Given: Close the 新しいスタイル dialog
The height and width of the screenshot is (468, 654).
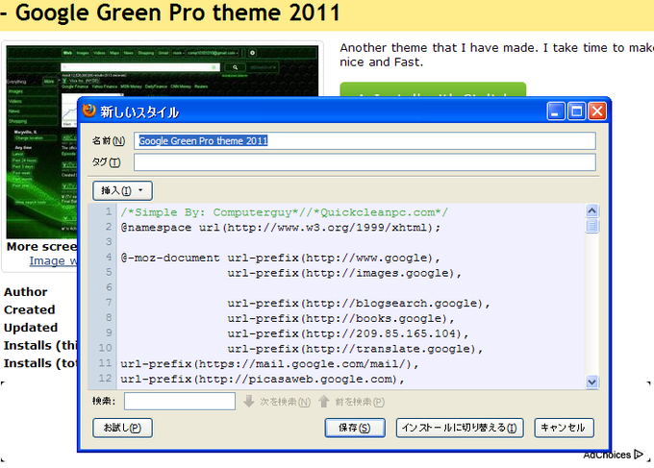Looking at the screenshot, I should coord(597,111).
